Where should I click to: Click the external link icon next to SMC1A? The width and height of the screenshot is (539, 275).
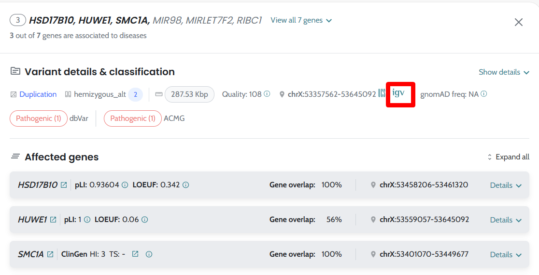tap(50, 254)
